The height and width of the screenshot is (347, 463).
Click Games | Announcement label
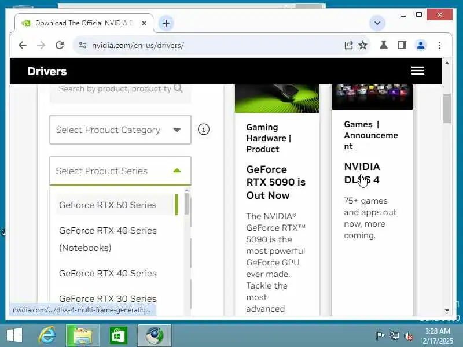click(371, 135)
